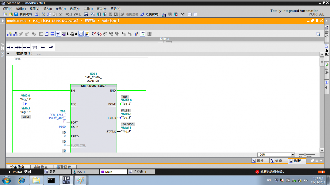330x185 pixels.
Task: Click 程序块 in the breadcrumb path
Action: coord(90,21)
